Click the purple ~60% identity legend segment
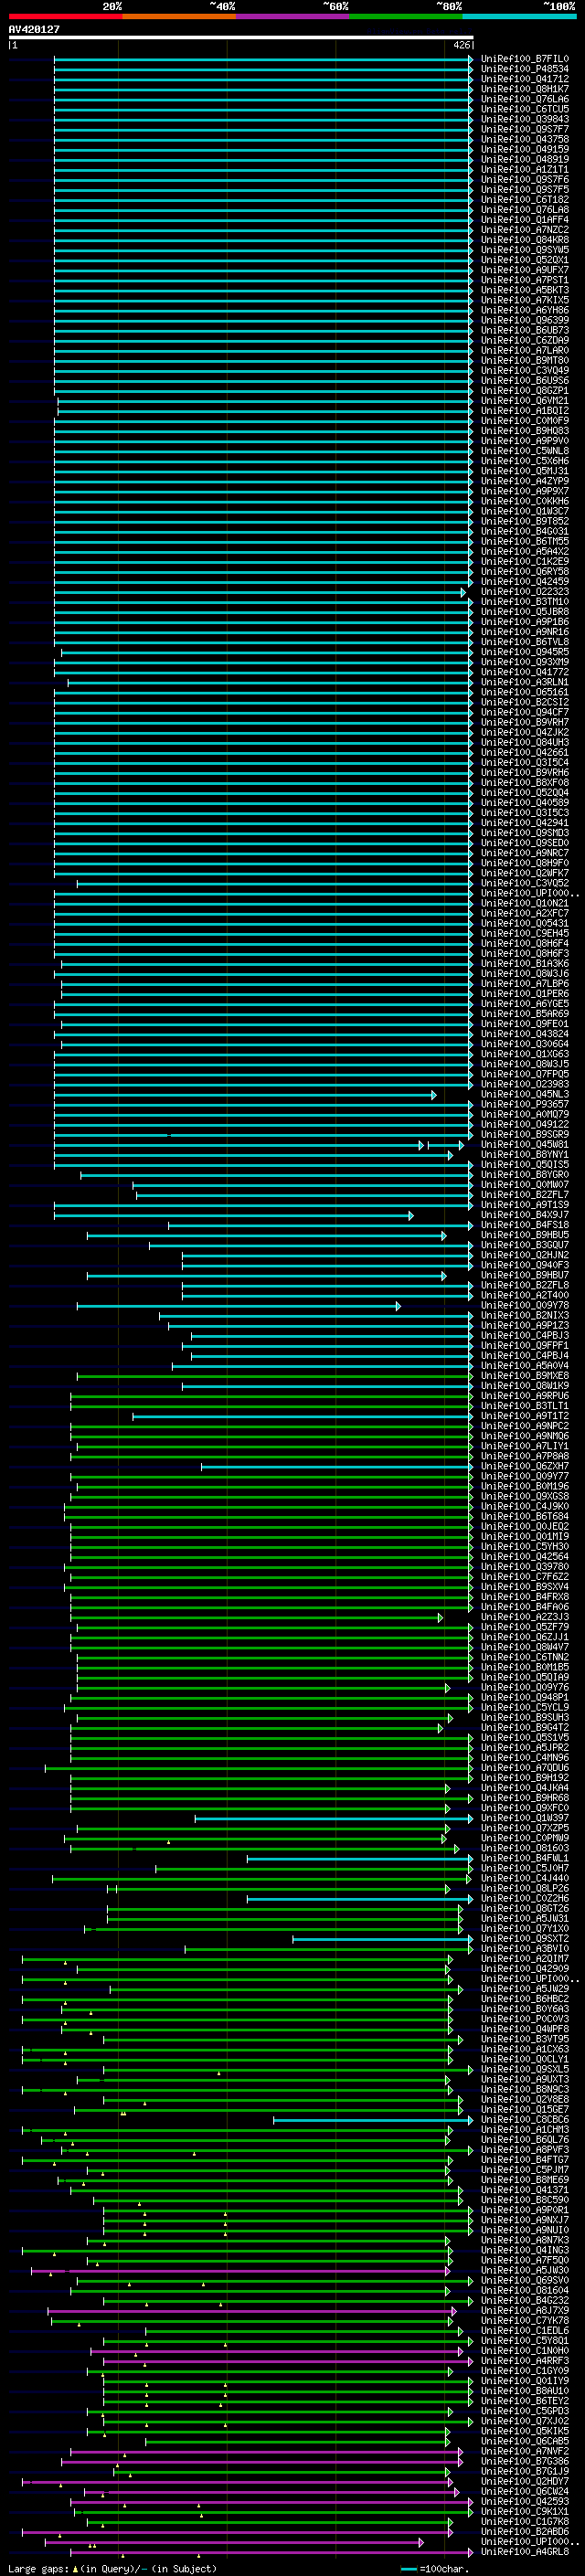Viewport: 585px width, 2576px height. (293, 16)
